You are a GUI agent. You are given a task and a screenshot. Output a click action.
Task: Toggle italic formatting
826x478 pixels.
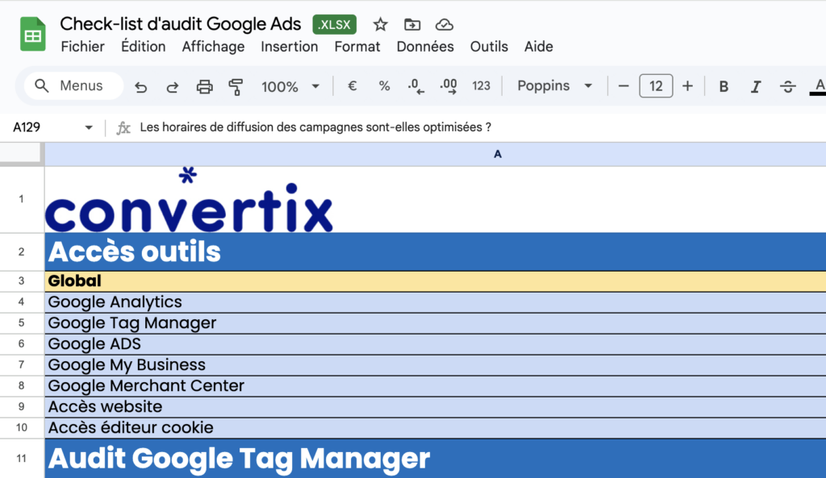tap(756, 86)
